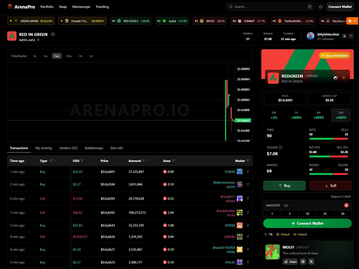Select the Sell side button

coord(330,185)
